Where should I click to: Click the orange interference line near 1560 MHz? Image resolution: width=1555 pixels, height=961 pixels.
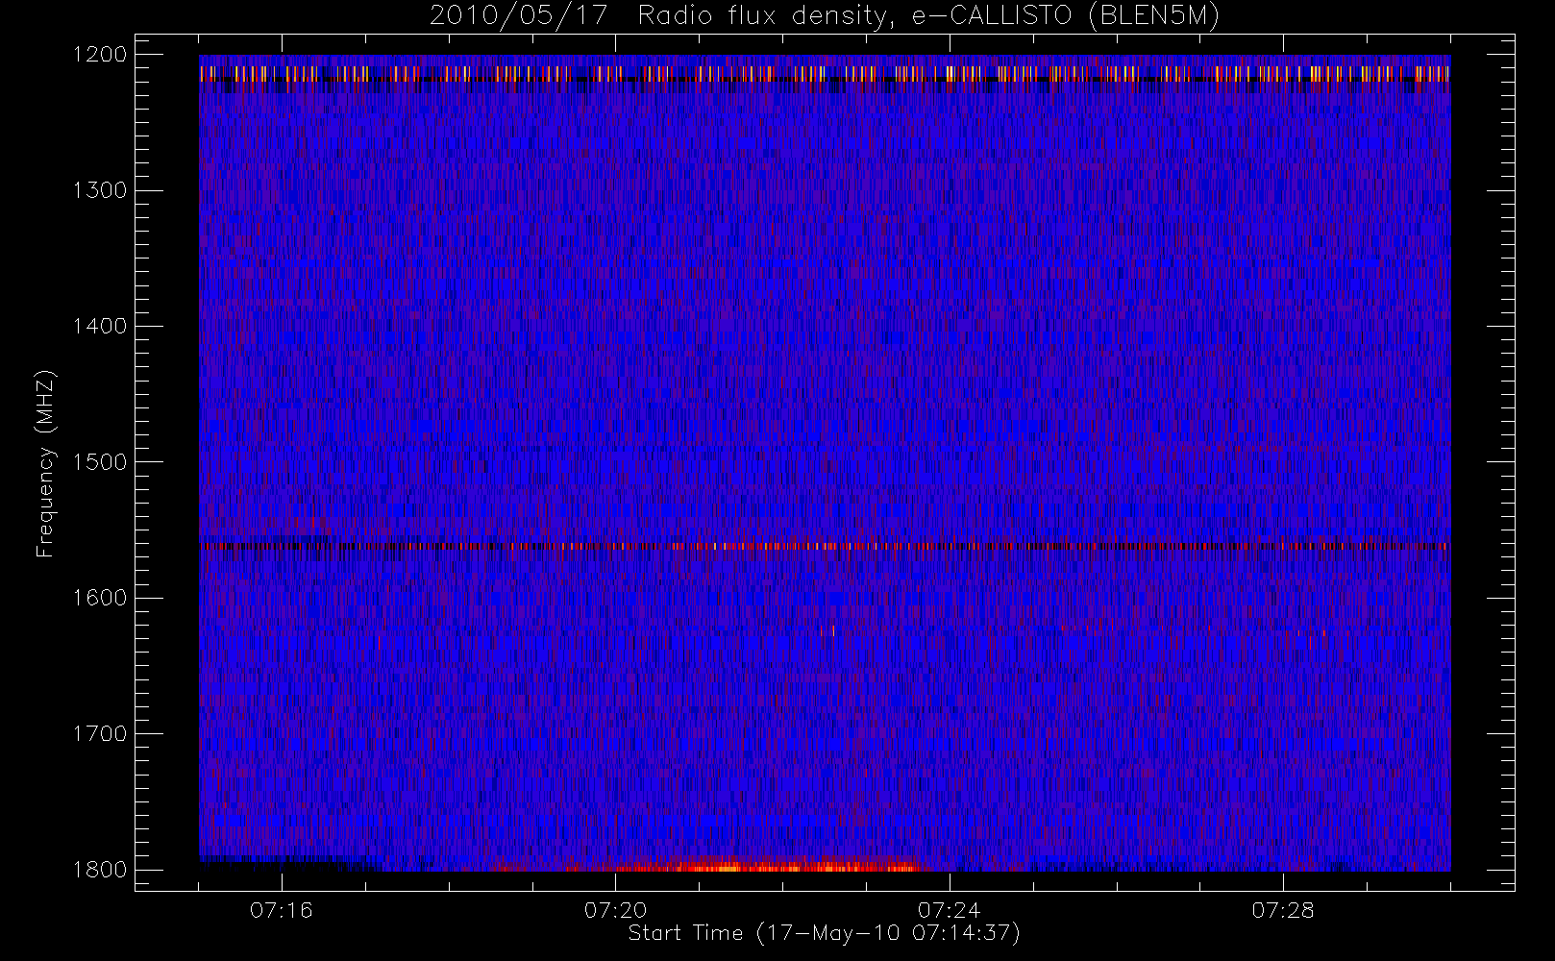pyautogui.click(x=825, y=546)
